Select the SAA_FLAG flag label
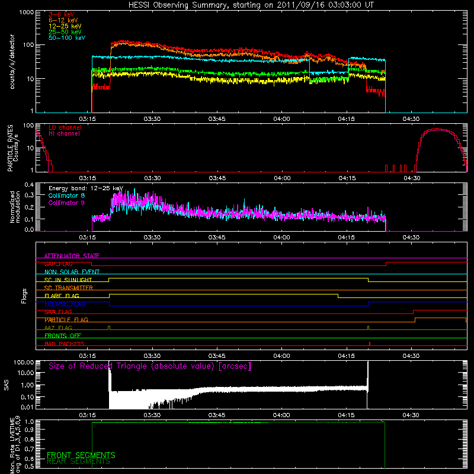The image size is (474, 474). click(58, 312)
